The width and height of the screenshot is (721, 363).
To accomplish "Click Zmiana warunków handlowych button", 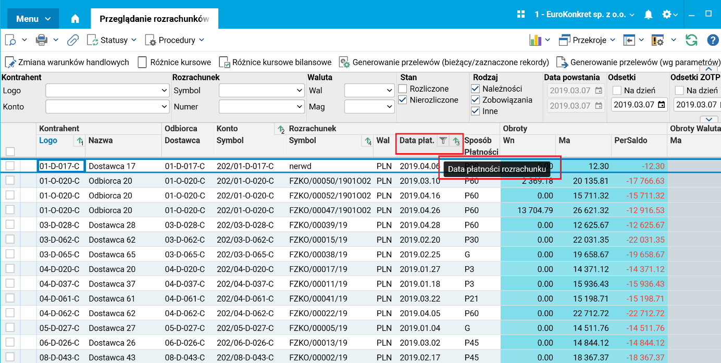I will click(x=67, y=62).
